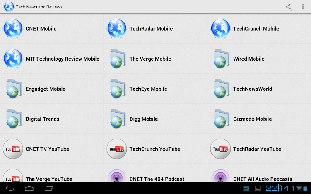Tap the Gizmodo Mobile folder icon
The height and width of the screenshot is (194, 311).
click(x=221, y=119)
